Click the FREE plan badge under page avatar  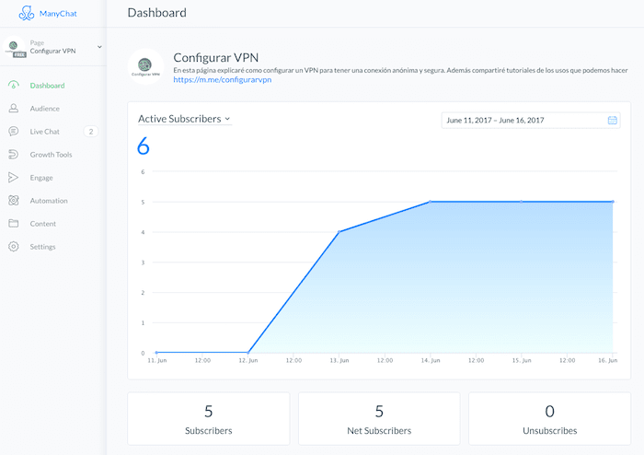click(x=19, y=54)
